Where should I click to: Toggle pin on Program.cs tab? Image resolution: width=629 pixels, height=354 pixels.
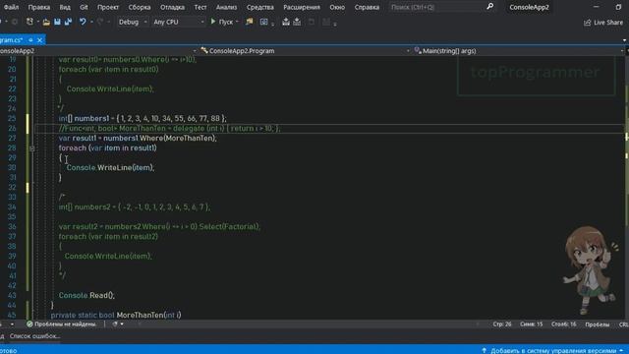pos(30,40)
